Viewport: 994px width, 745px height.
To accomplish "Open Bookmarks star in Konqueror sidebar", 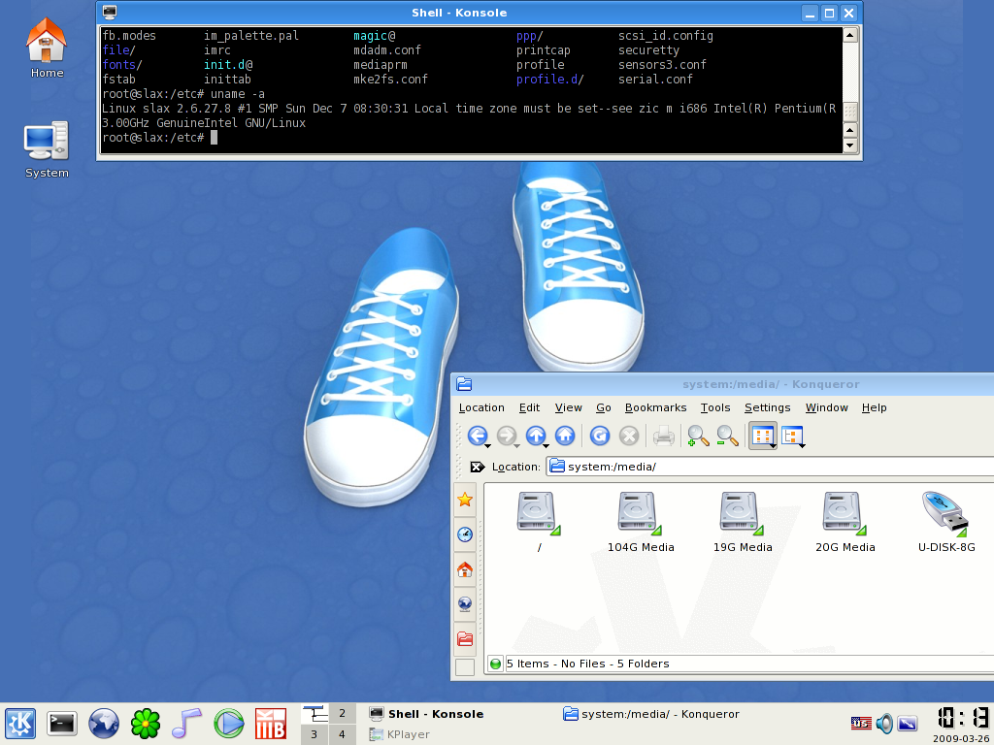I will 465,500.
